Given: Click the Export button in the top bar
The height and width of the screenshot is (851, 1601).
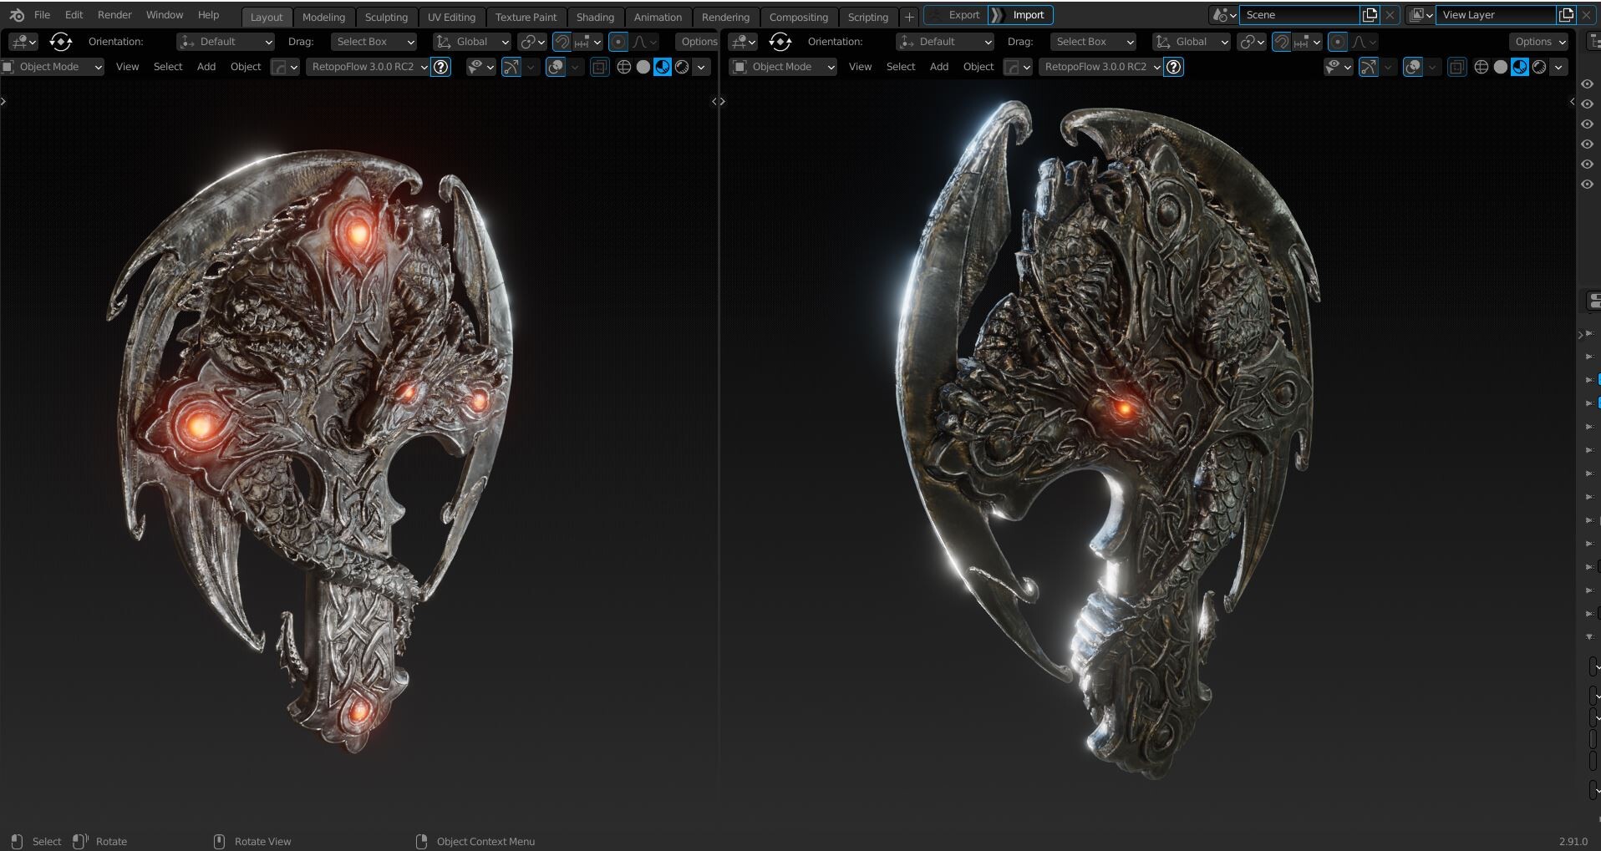Looking at the screenshot, I should (x=955, y=15).
